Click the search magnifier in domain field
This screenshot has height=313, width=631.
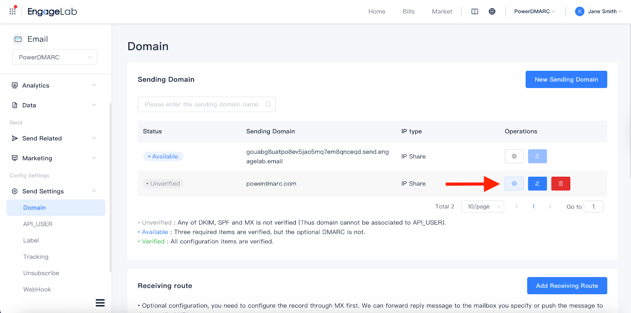(x=268, y=104)
